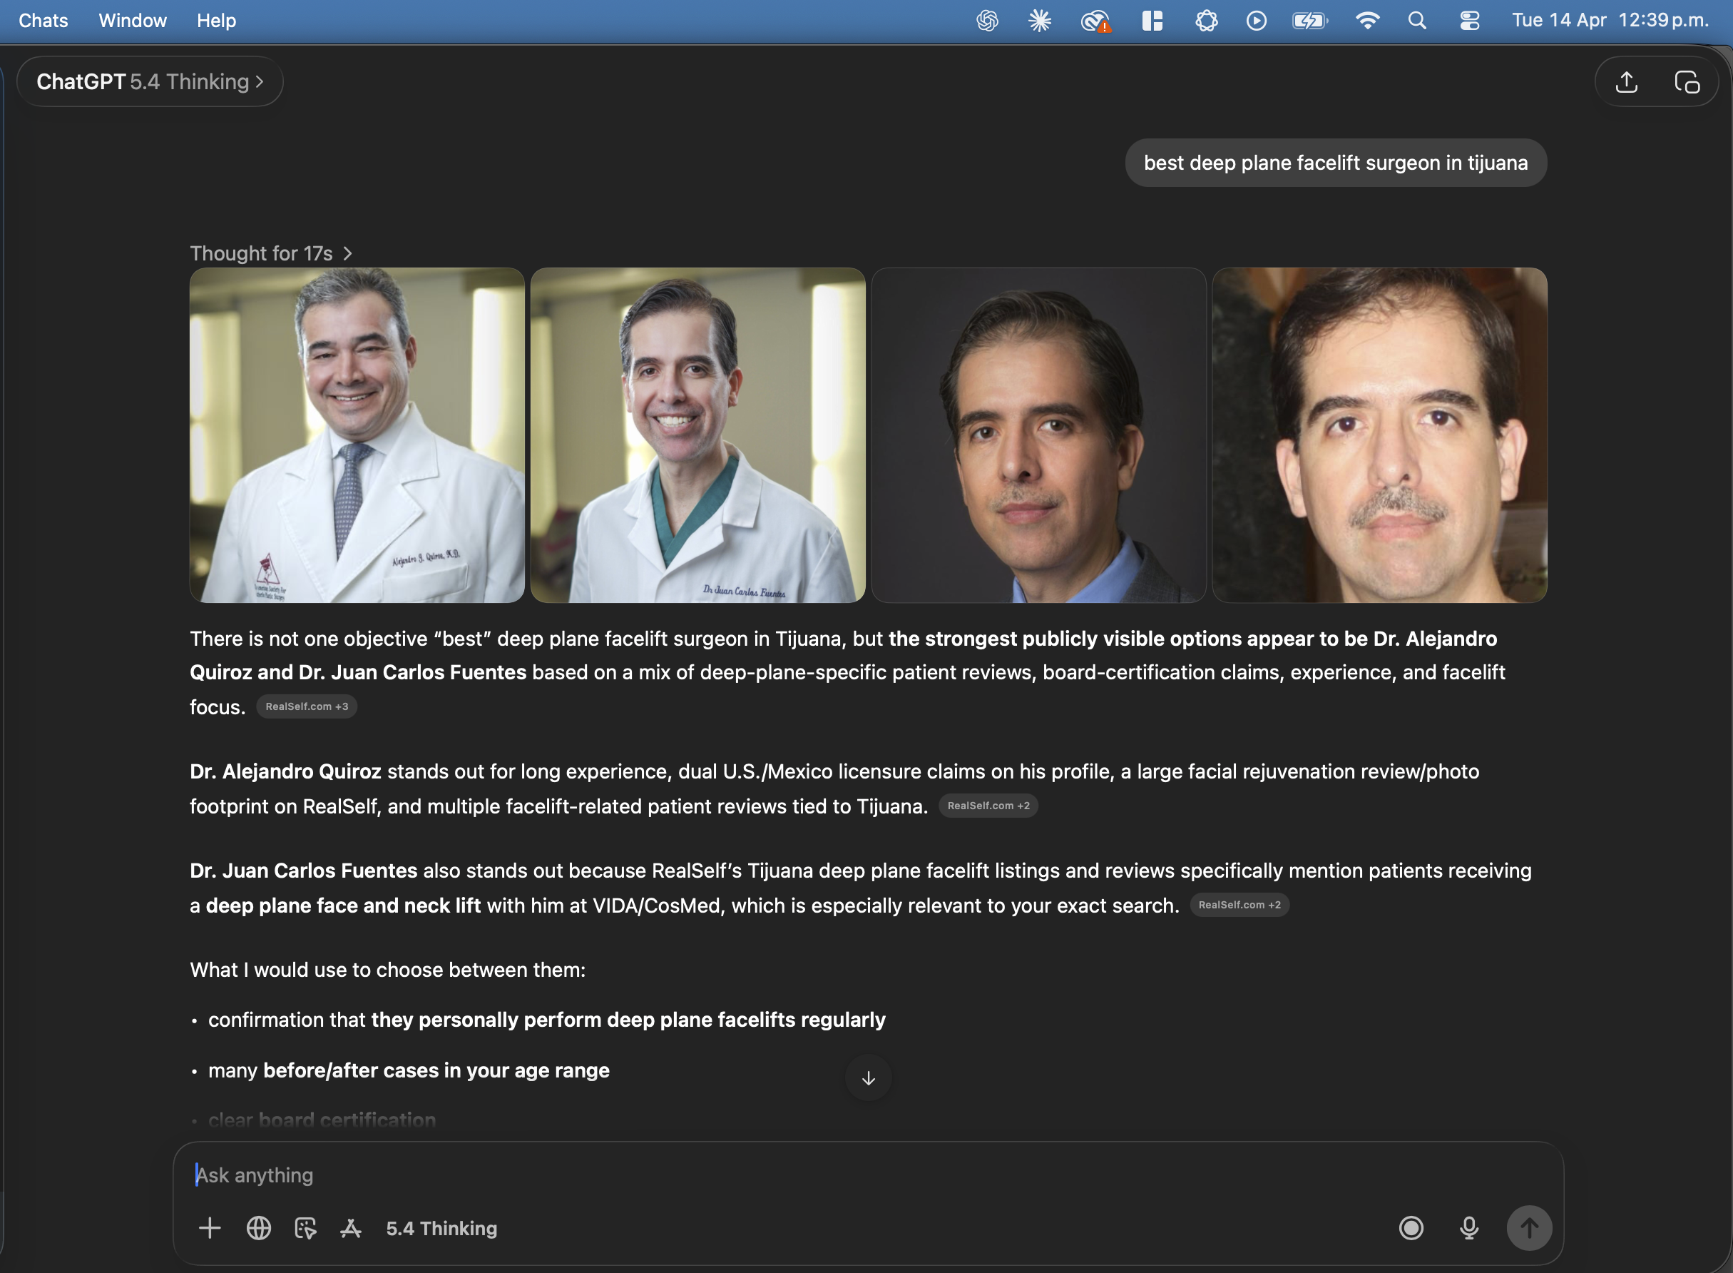Expand the Thought for 17s reasoning

(x=271, y=253)
